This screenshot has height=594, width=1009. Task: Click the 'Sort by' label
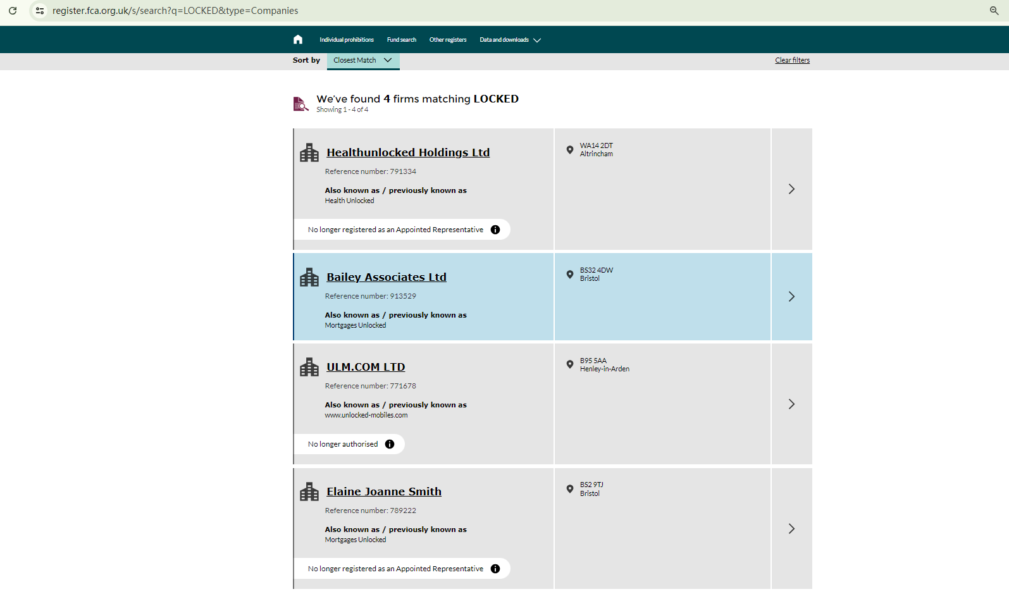coord(306,60)
